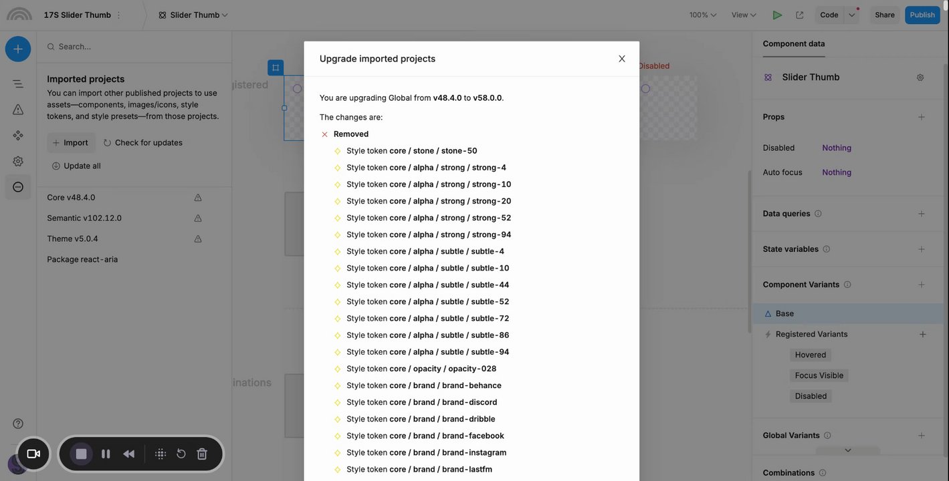
Task: Open Slider Thumb component settings gear
Action: (x=920, y=77)
